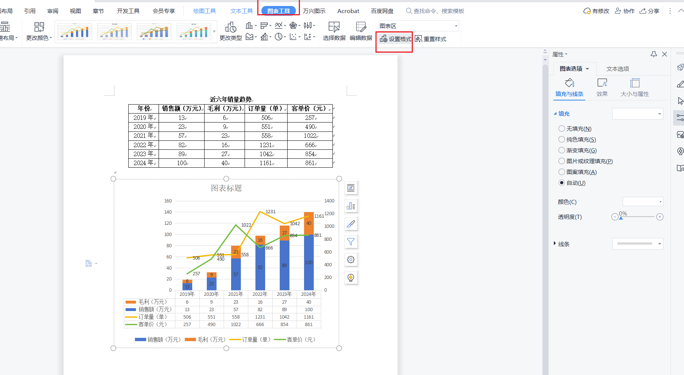
Task: Open the 图表区 chart element dropdown
Action: pyautogui.click(x=418, y=26)
